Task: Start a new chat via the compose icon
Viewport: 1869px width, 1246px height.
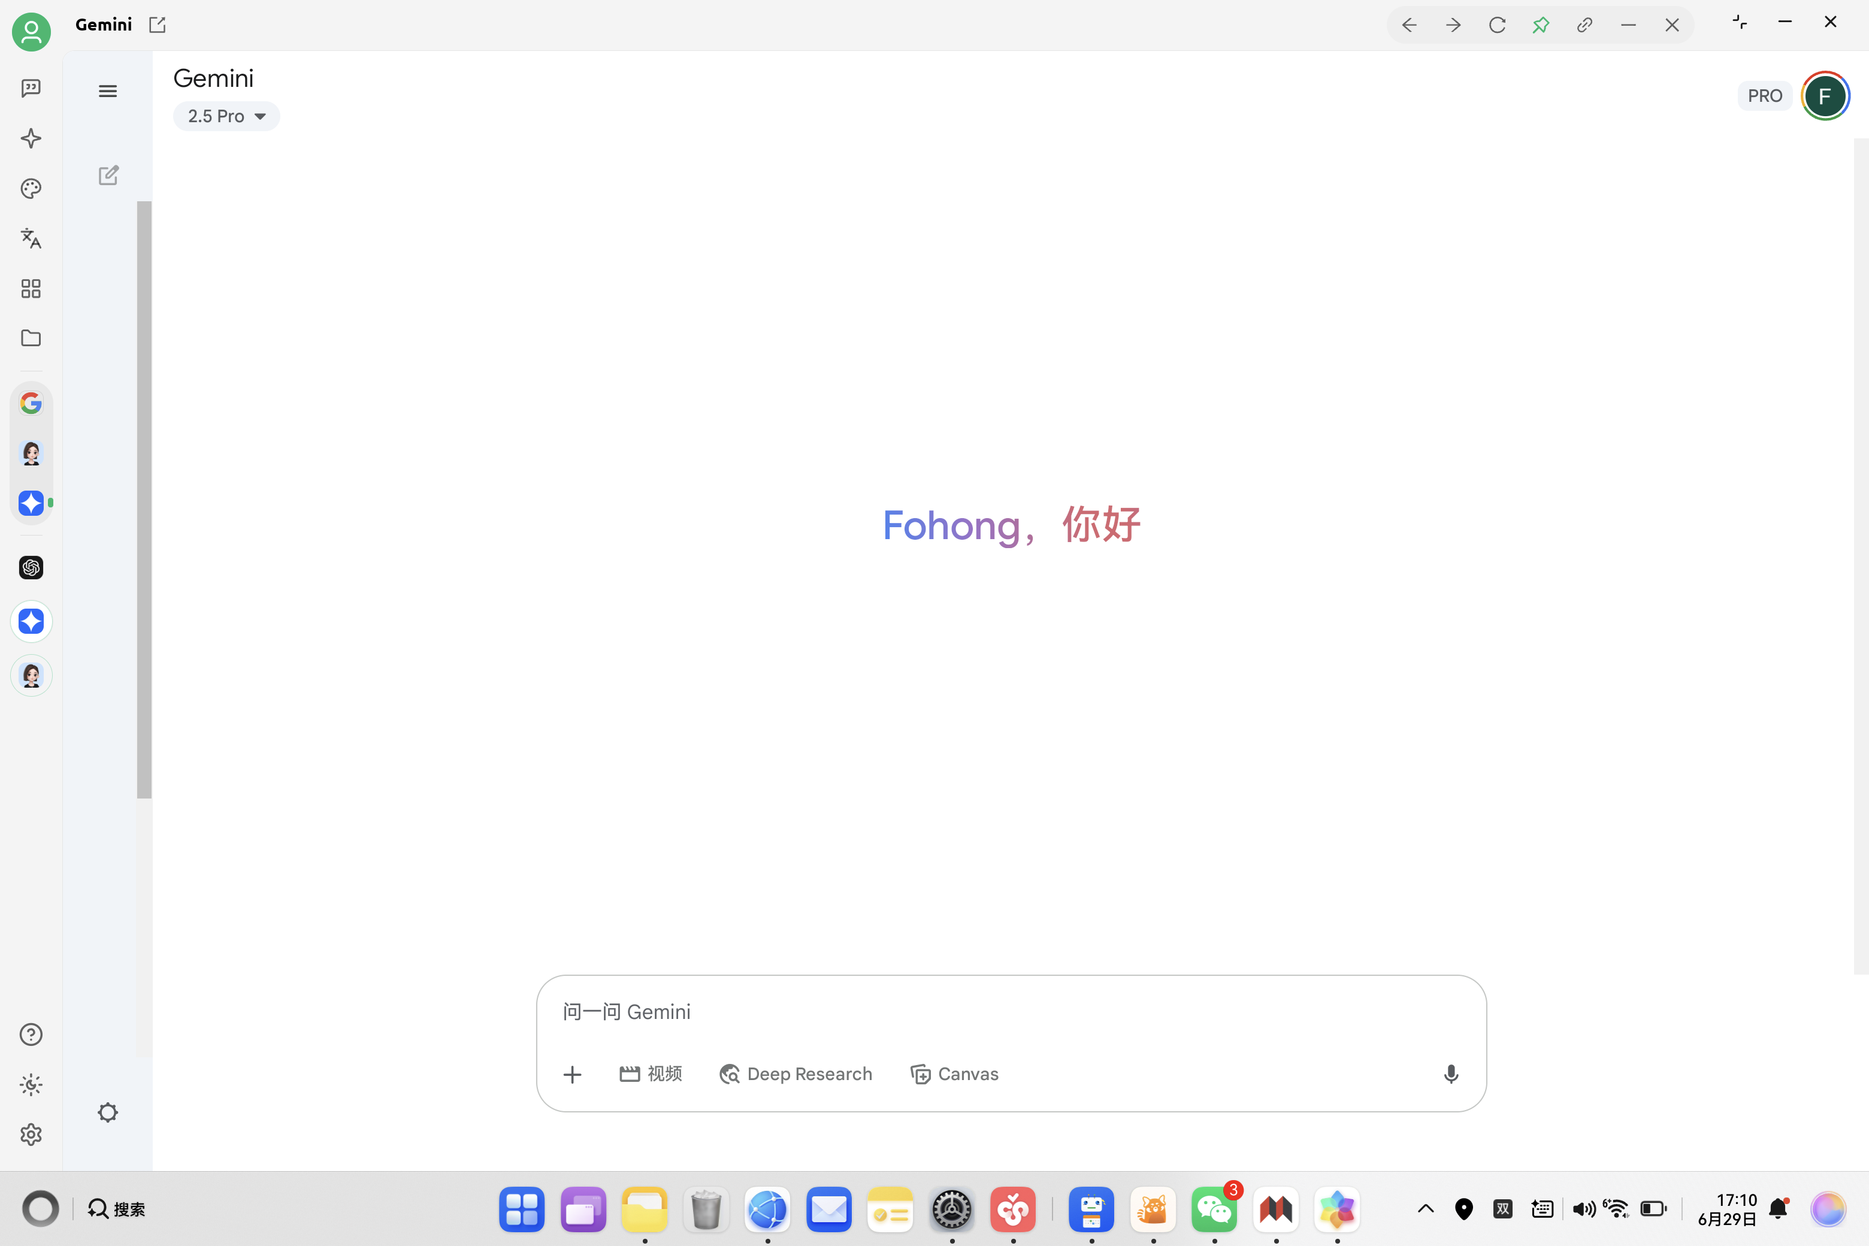Action: pyautogui.click(x=108, y=176)
